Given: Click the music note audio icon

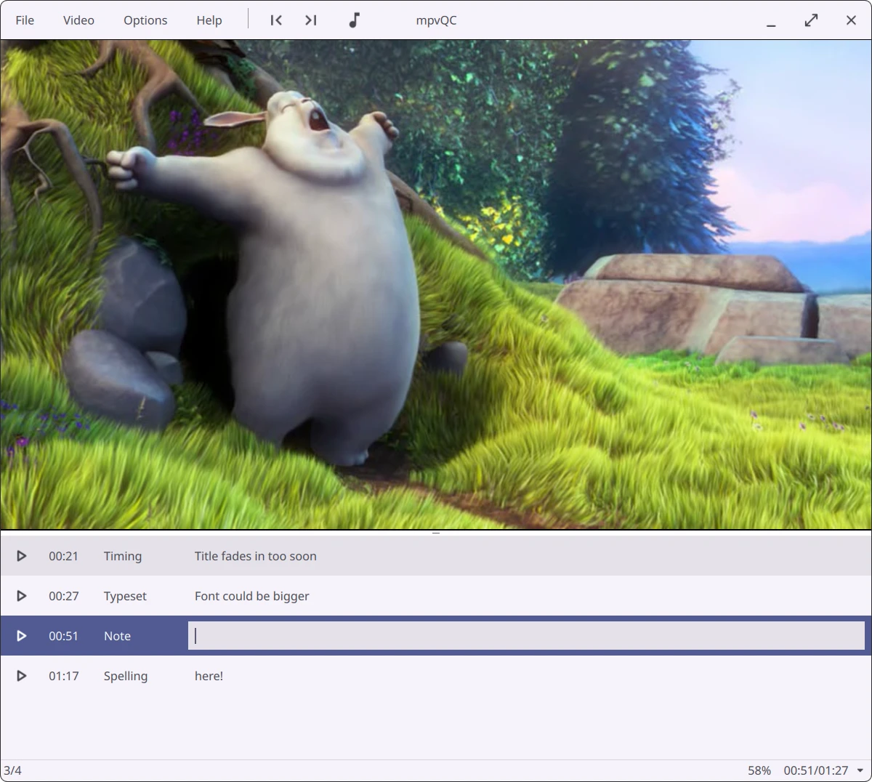Looking at the screenshot, I should click(354, 20).
